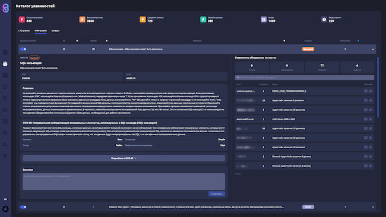Click the WASC-19 field value
This screenshot has width=386, height=217.
click(131, 78)
